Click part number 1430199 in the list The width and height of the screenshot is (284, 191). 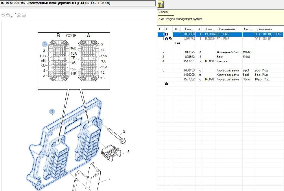(190, 70)
